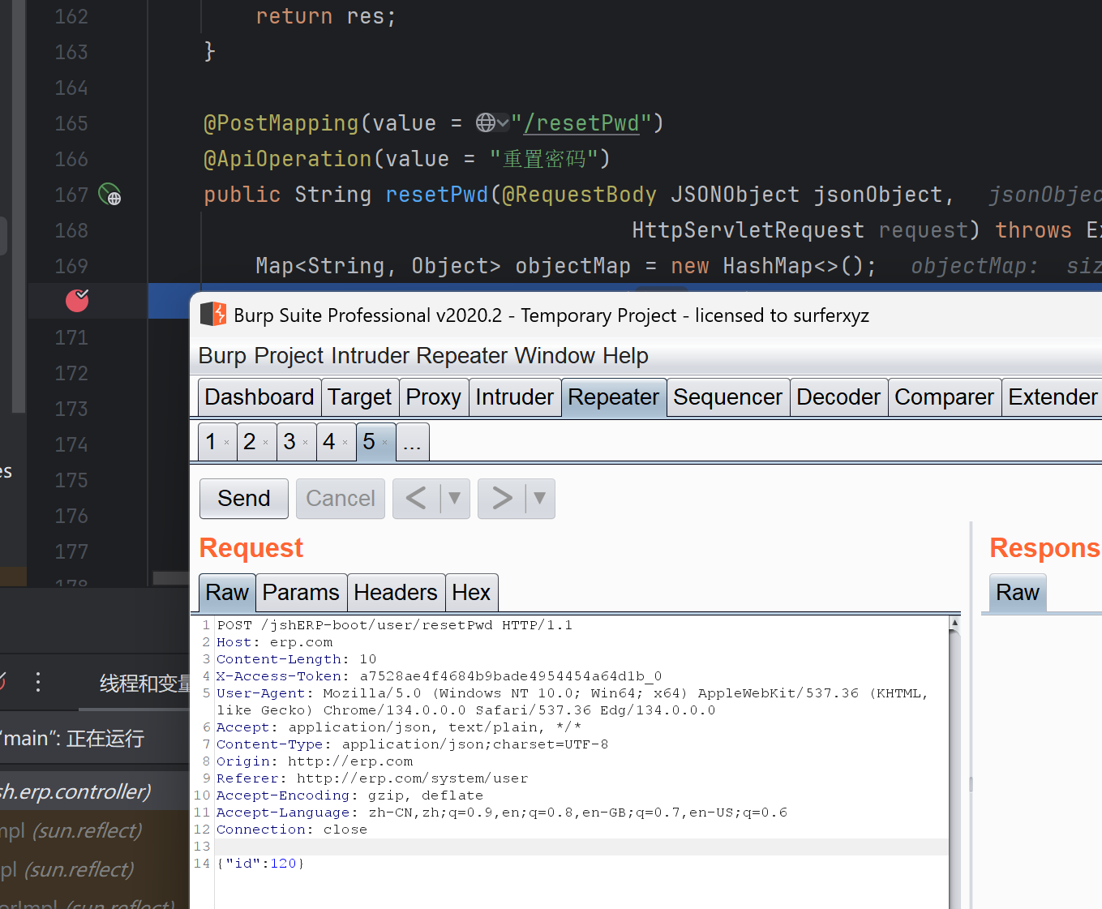Switch to the Target tab
1102x909 pixels.
tap(360, 397)
